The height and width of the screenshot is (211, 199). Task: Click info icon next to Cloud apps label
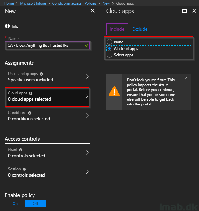click(x=31, y=93)
